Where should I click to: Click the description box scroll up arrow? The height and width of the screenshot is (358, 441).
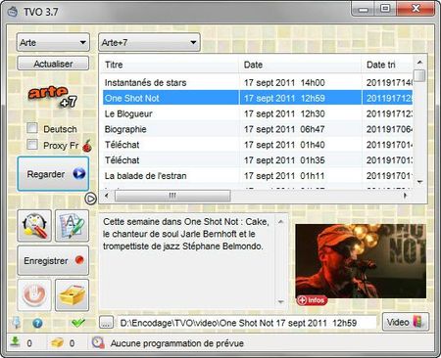point(281,222)
